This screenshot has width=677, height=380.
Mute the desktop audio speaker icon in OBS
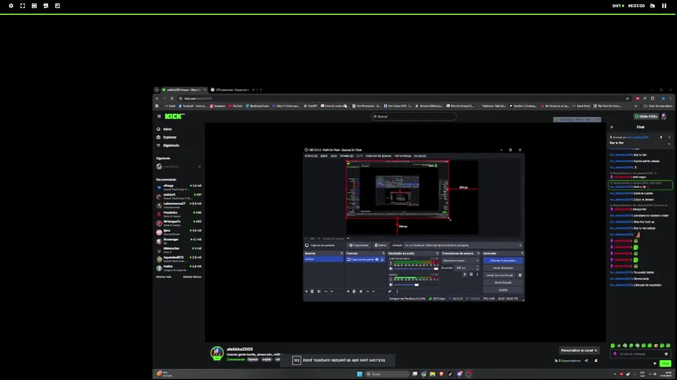(x=391, y=269)
